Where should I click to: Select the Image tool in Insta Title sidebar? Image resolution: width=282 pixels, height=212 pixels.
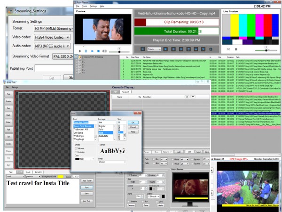click(x=8, y=101)
